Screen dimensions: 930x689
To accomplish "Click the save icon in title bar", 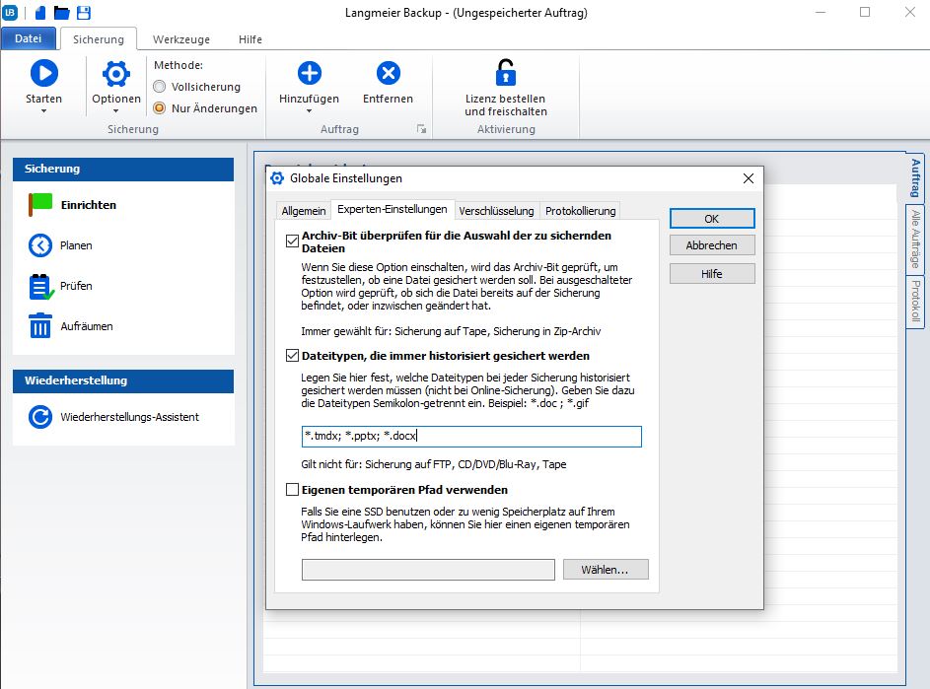I will [84, 13].
